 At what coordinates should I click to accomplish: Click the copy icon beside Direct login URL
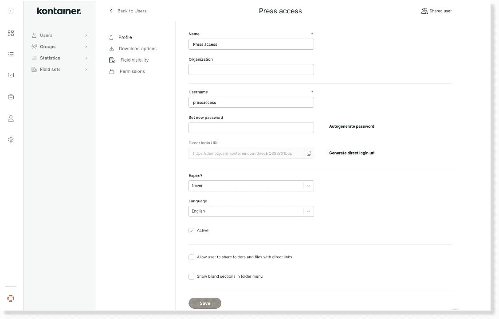point(309,153)
